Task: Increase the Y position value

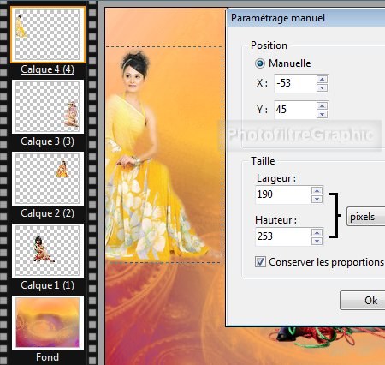Action: coord(323,105)
